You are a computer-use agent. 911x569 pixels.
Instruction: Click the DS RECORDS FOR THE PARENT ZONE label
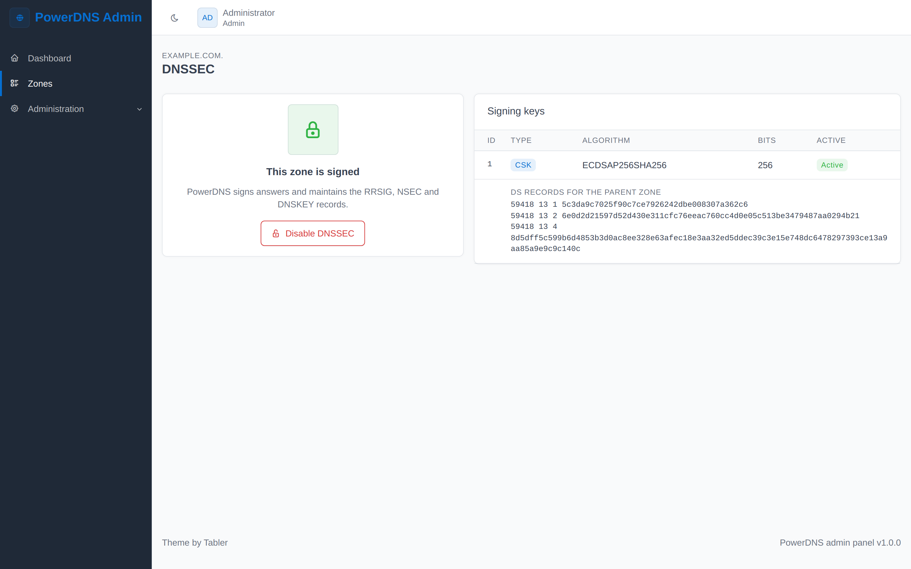tap(586, 192)
